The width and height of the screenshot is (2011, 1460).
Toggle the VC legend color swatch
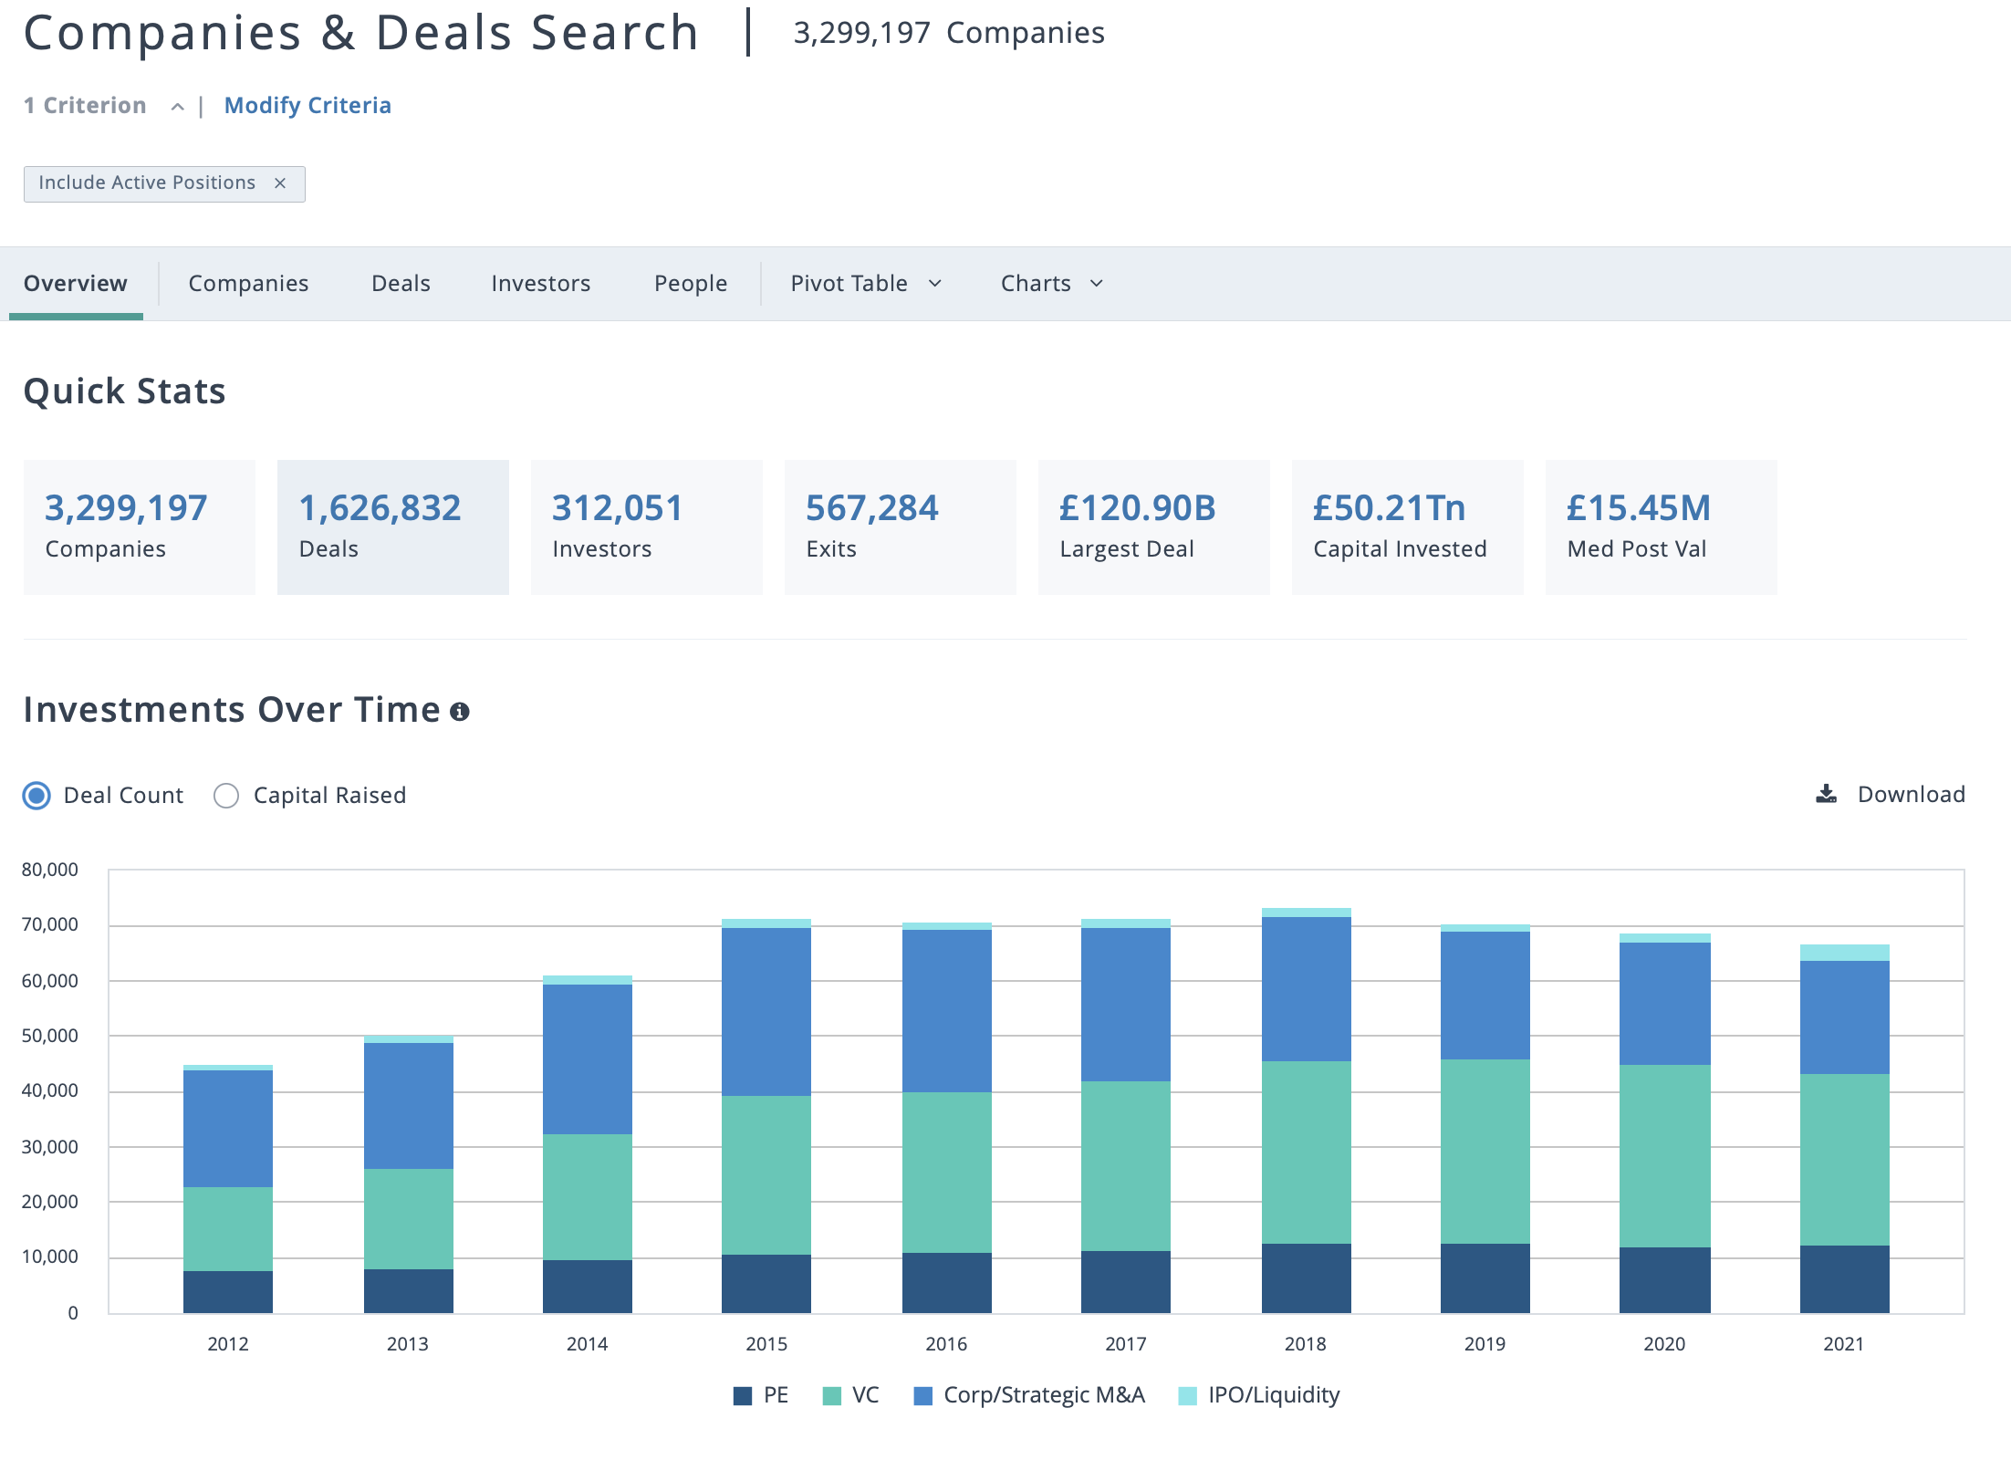tap(832, 1396)
